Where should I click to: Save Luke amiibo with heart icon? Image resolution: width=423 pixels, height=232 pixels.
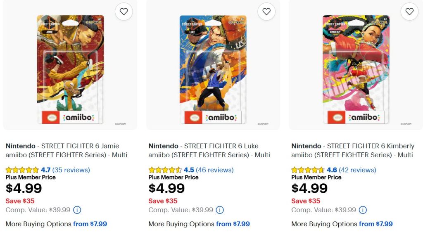pos(266,12)
